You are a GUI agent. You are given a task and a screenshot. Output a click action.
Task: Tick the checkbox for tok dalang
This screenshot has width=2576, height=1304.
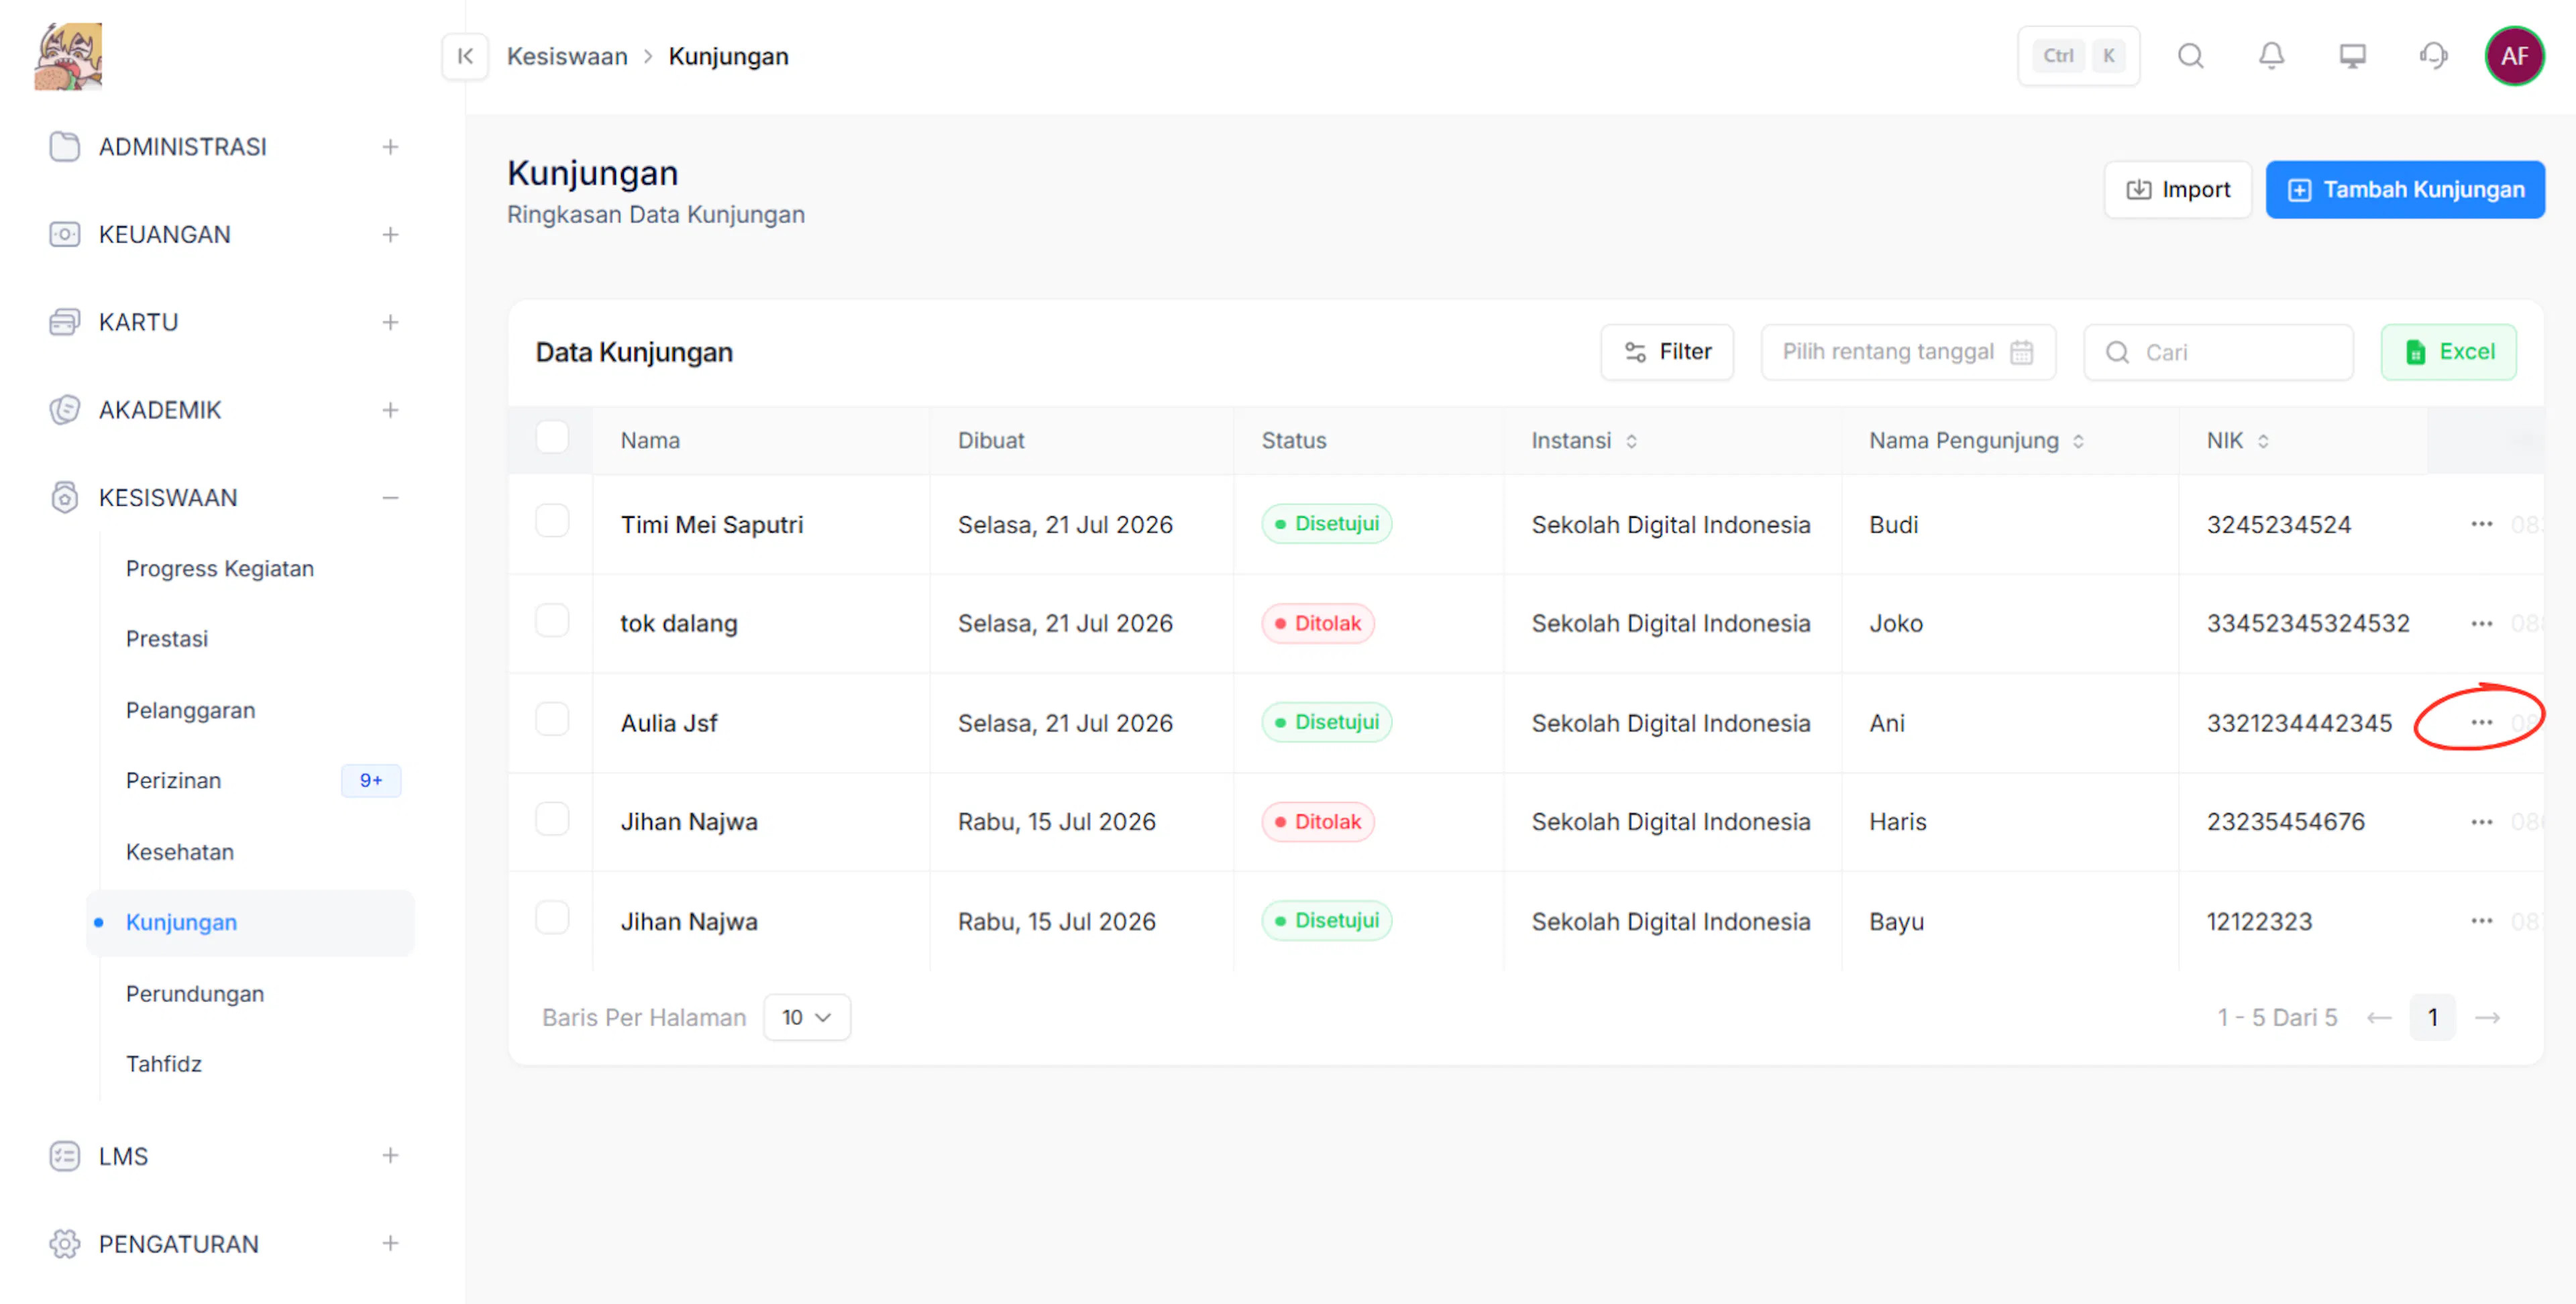(552, 620)
